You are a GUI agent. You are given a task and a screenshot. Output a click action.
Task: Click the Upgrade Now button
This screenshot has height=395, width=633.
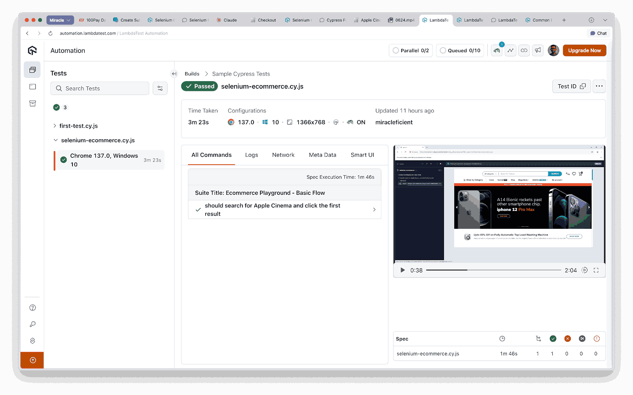point(584,50)
